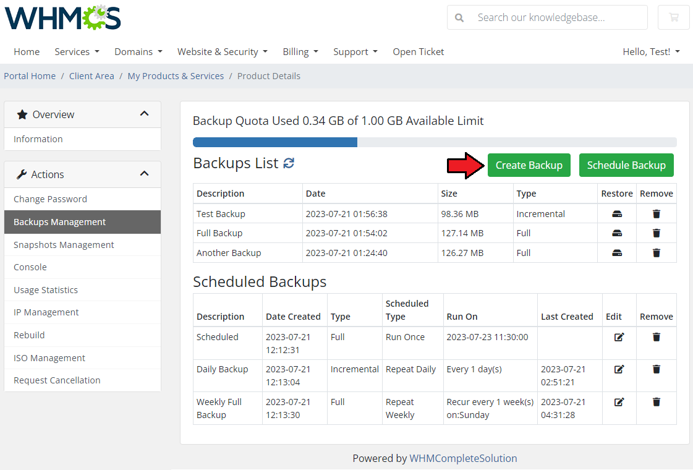
Task: Click the Overview star icon
Action: [22, 114]
